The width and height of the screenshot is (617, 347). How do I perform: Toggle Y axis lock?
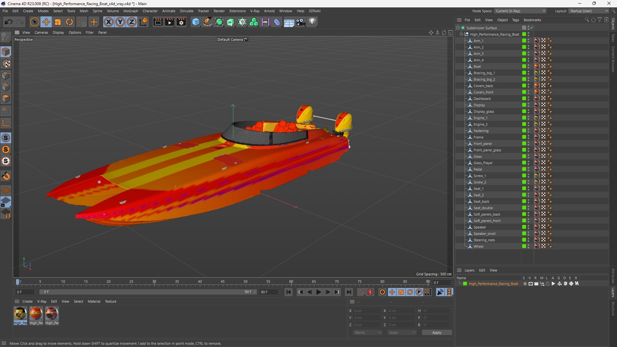point(120,22)
